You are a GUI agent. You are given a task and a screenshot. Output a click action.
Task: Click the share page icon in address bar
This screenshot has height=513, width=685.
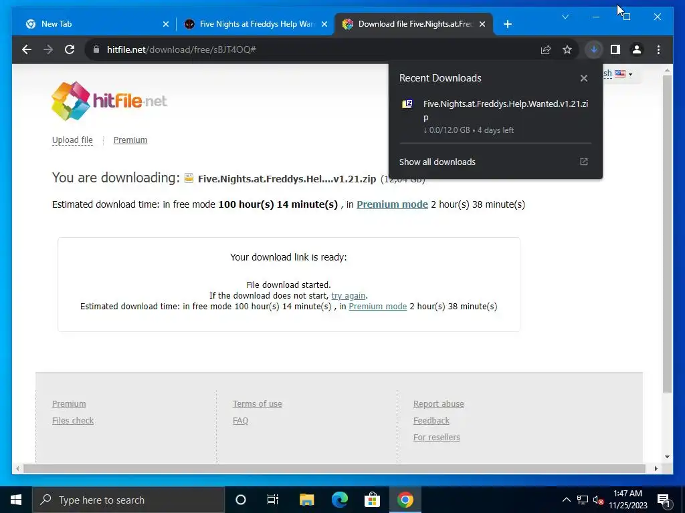tap(546, 49)
